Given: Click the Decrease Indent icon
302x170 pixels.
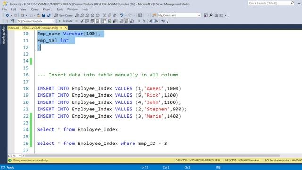Looking at the screenshot, I should click(151, 21).
